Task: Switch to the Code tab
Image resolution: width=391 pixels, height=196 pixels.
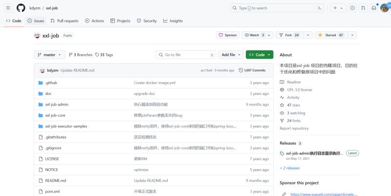Action: (14, 21)
